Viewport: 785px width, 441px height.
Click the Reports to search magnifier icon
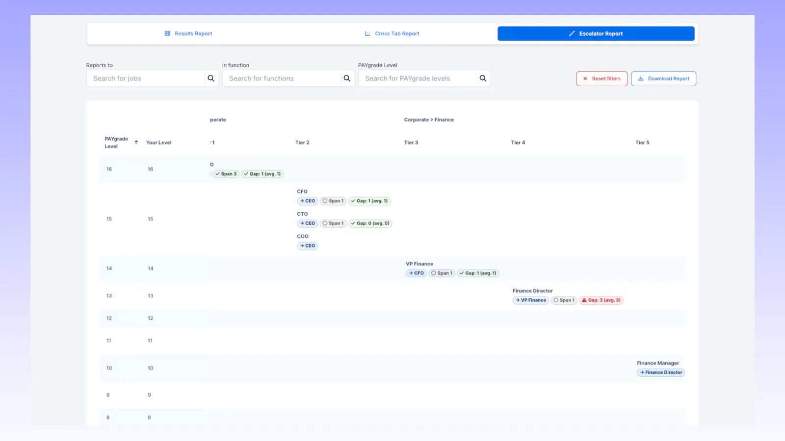coord(211,78)
